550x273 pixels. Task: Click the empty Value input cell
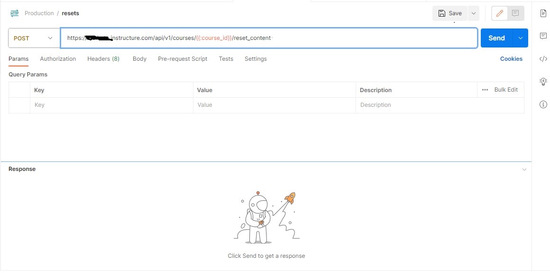(x=275, y=105)
